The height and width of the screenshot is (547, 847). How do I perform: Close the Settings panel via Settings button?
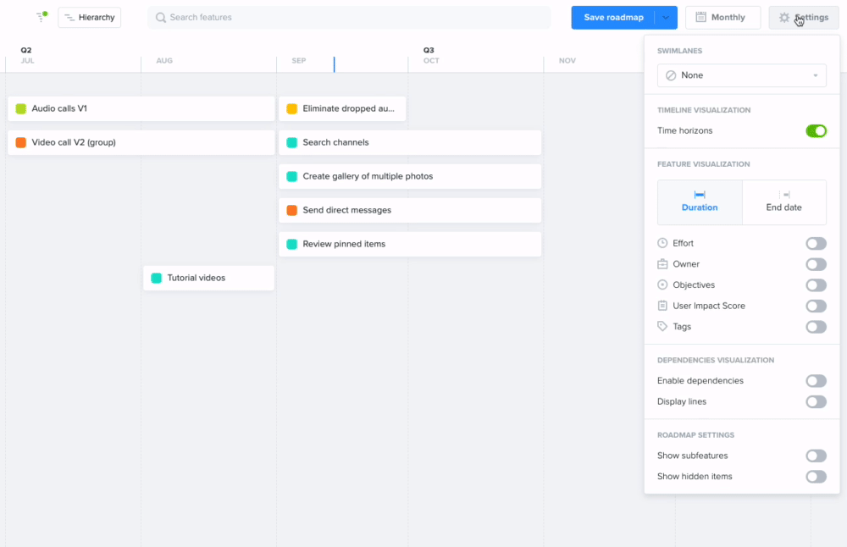(x=804, y=17)
